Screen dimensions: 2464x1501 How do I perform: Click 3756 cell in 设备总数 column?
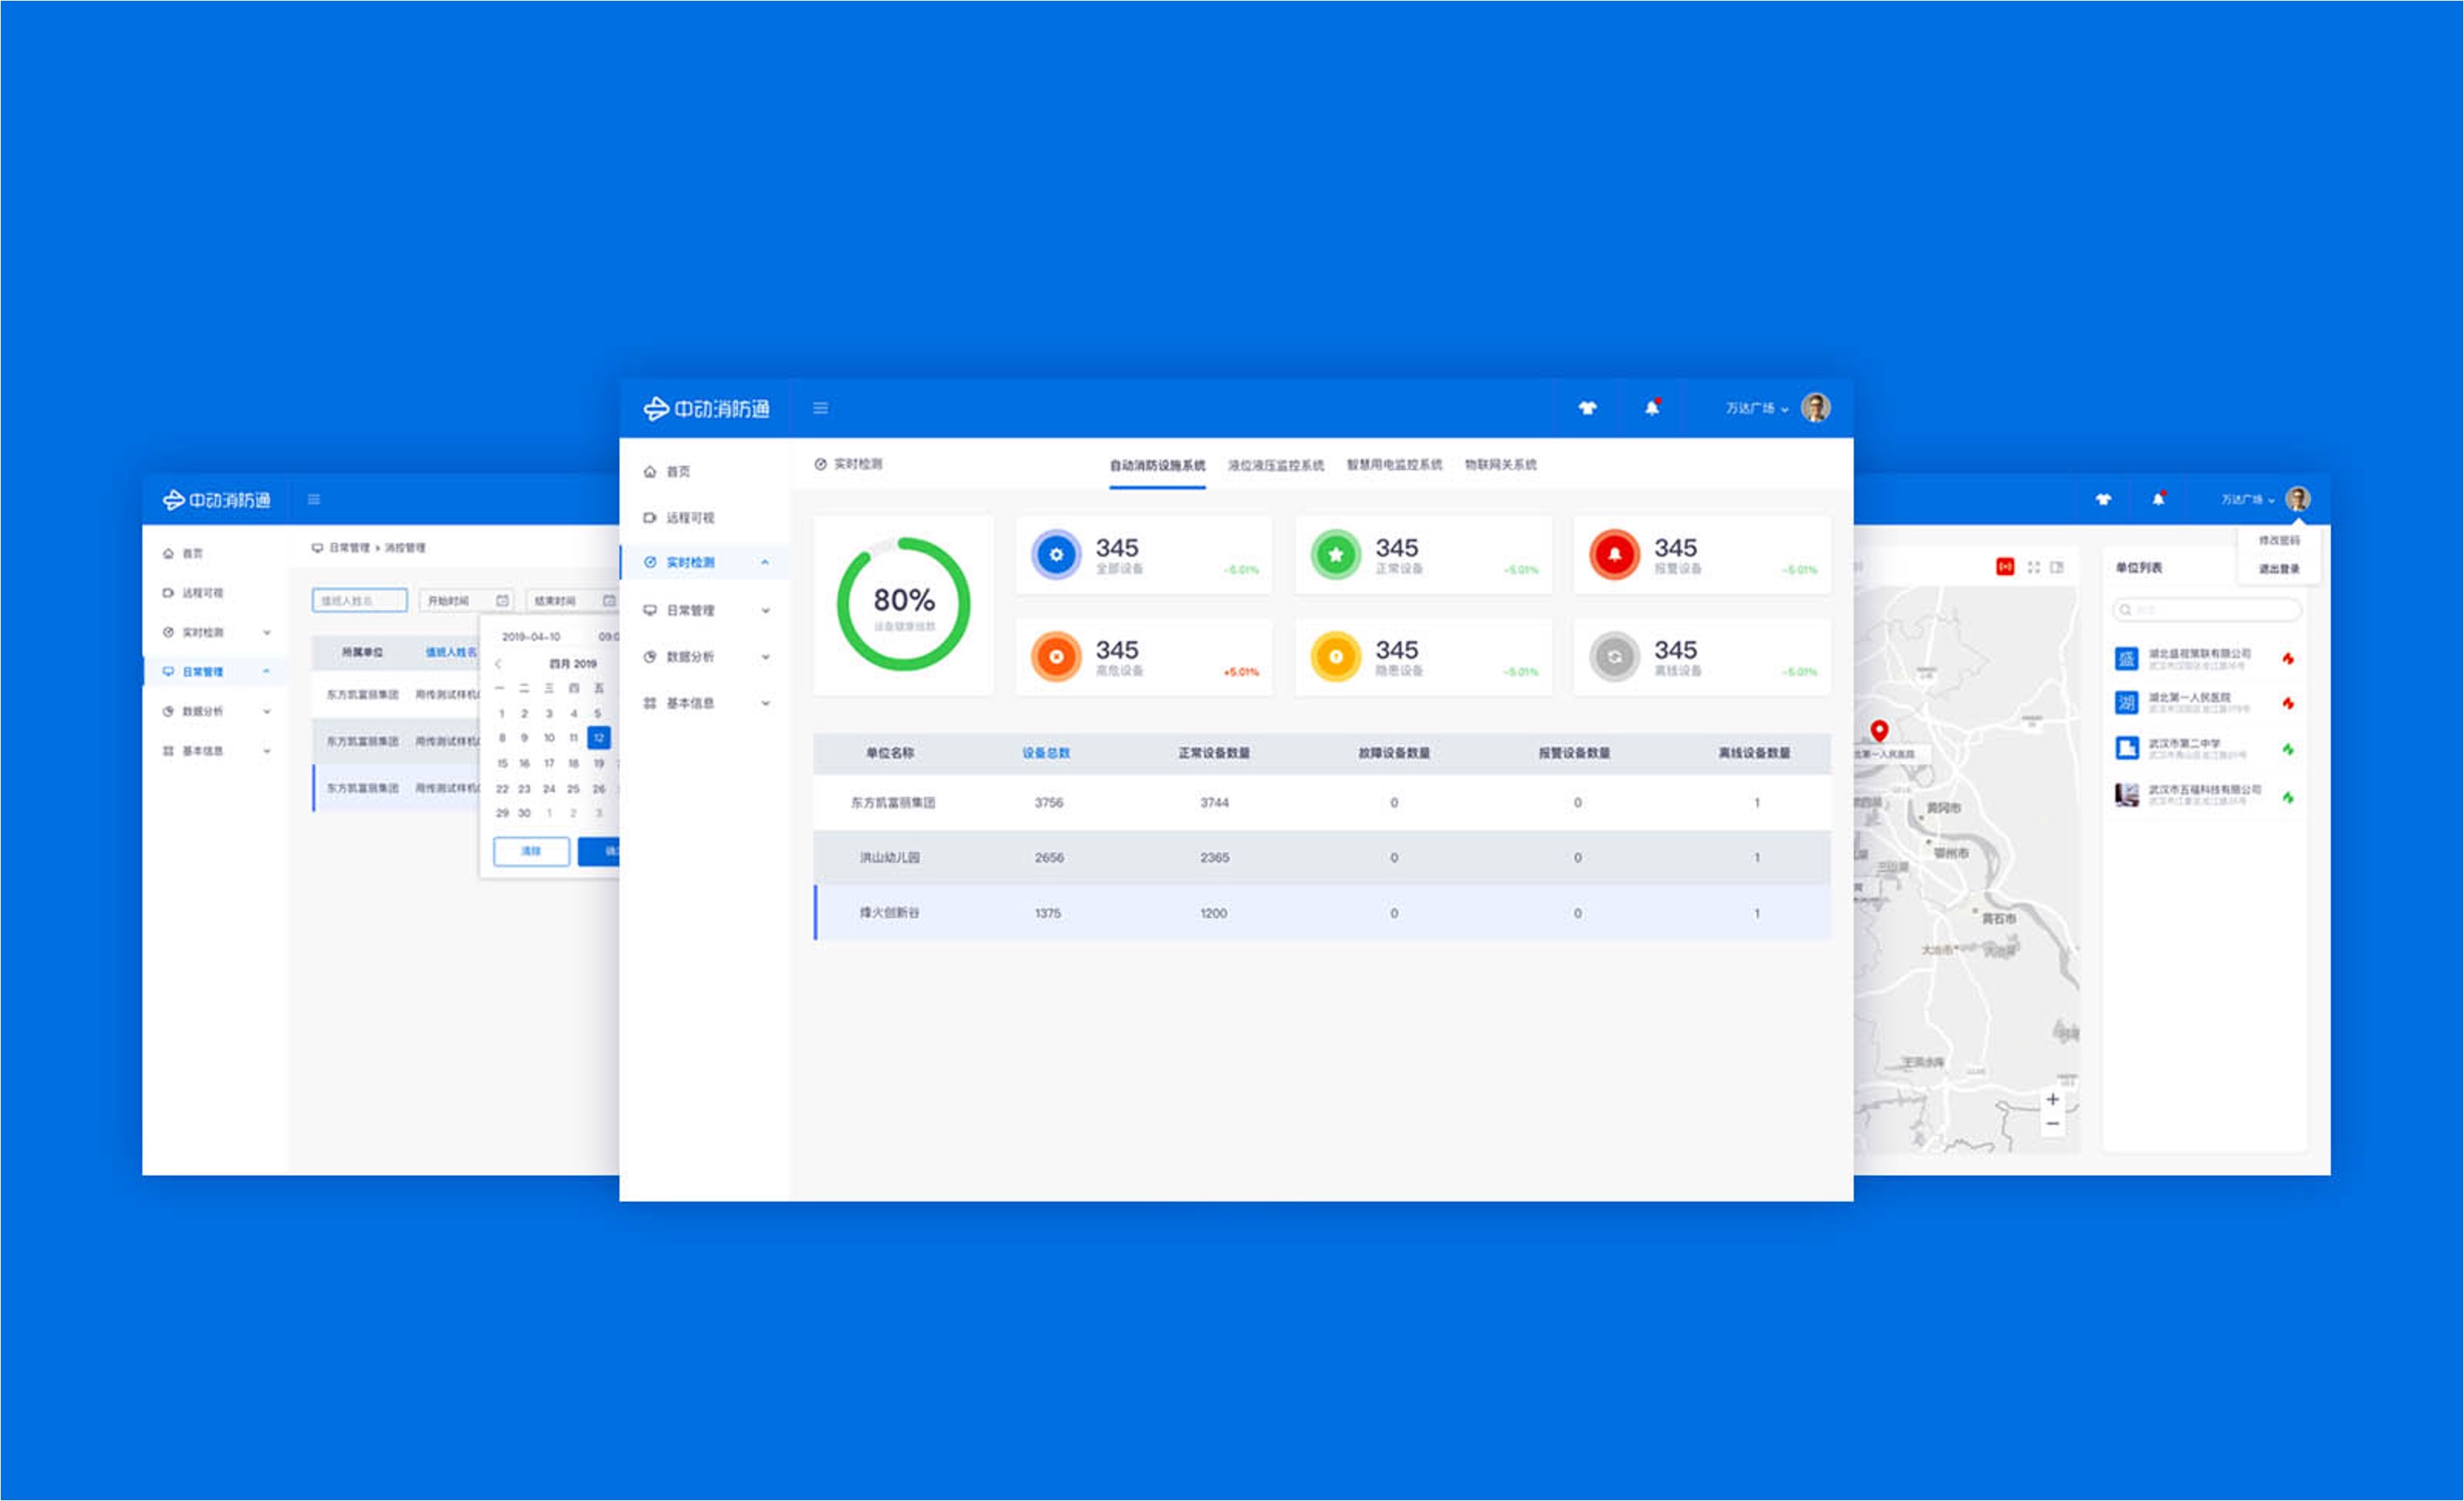coord(1048,802)
